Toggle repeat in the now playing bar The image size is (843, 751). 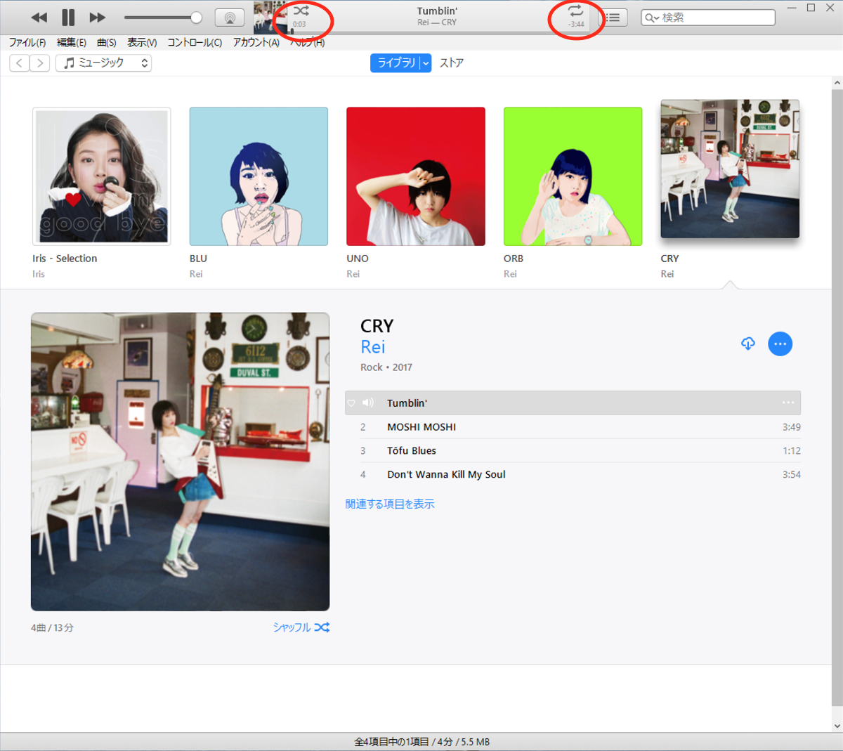pyautogui.click(x=575, y=11)
